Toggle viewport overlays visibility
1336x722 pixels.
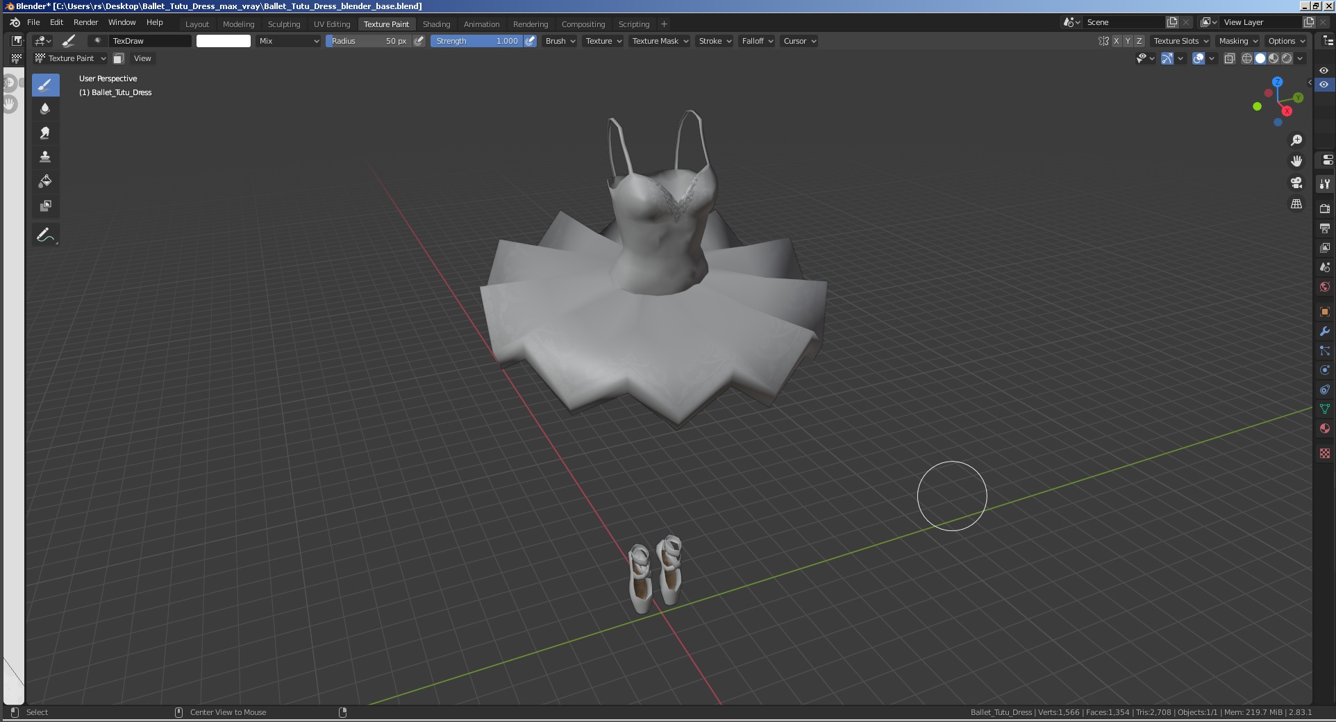[x=1199, y=58]
